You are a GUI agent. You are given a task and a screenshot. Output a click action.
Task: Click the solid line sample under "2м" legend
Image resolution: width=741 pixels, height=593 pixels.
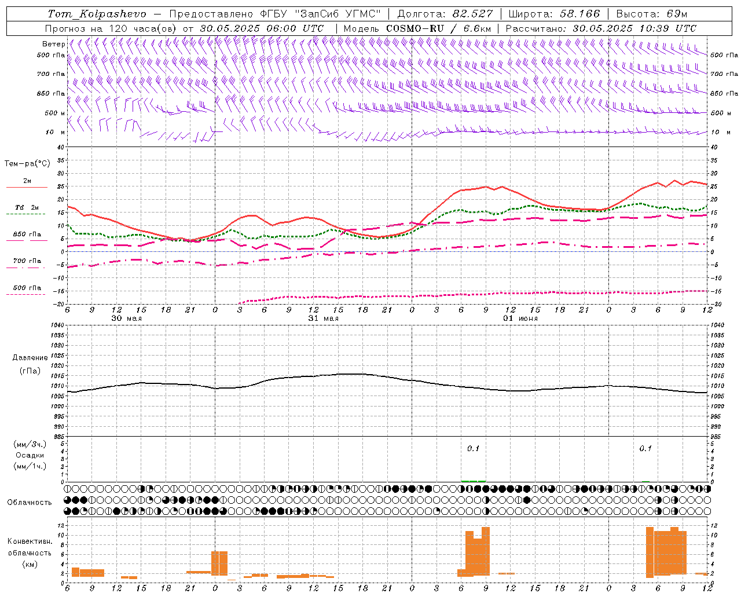click(x=27, y=188)
